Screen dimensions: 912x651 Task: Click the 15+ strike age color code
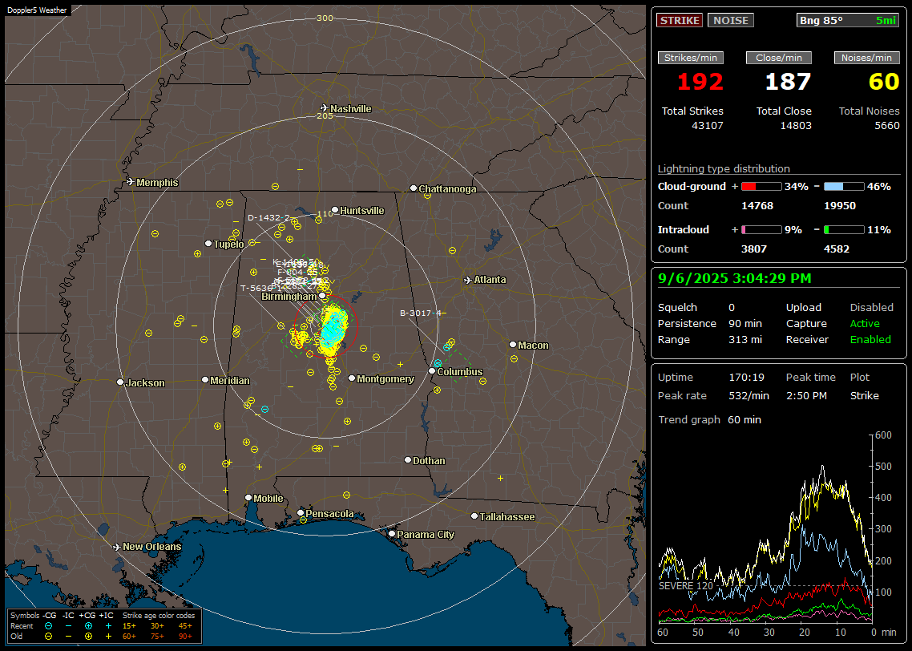(129, 626)
